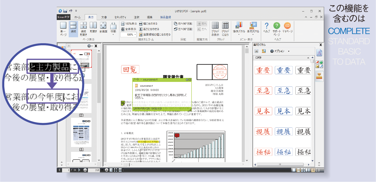Screen dimensions: 376x182
Task: Switch to 連続見開き continuous facing view
Action: coord(83,29)
